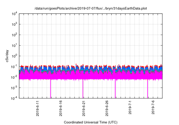
Task: Click the 10^-3 y-axis tick label
Action: 14,88
